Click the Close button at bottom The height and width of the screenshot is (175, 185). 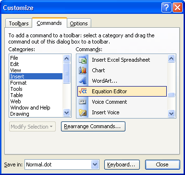162,164
